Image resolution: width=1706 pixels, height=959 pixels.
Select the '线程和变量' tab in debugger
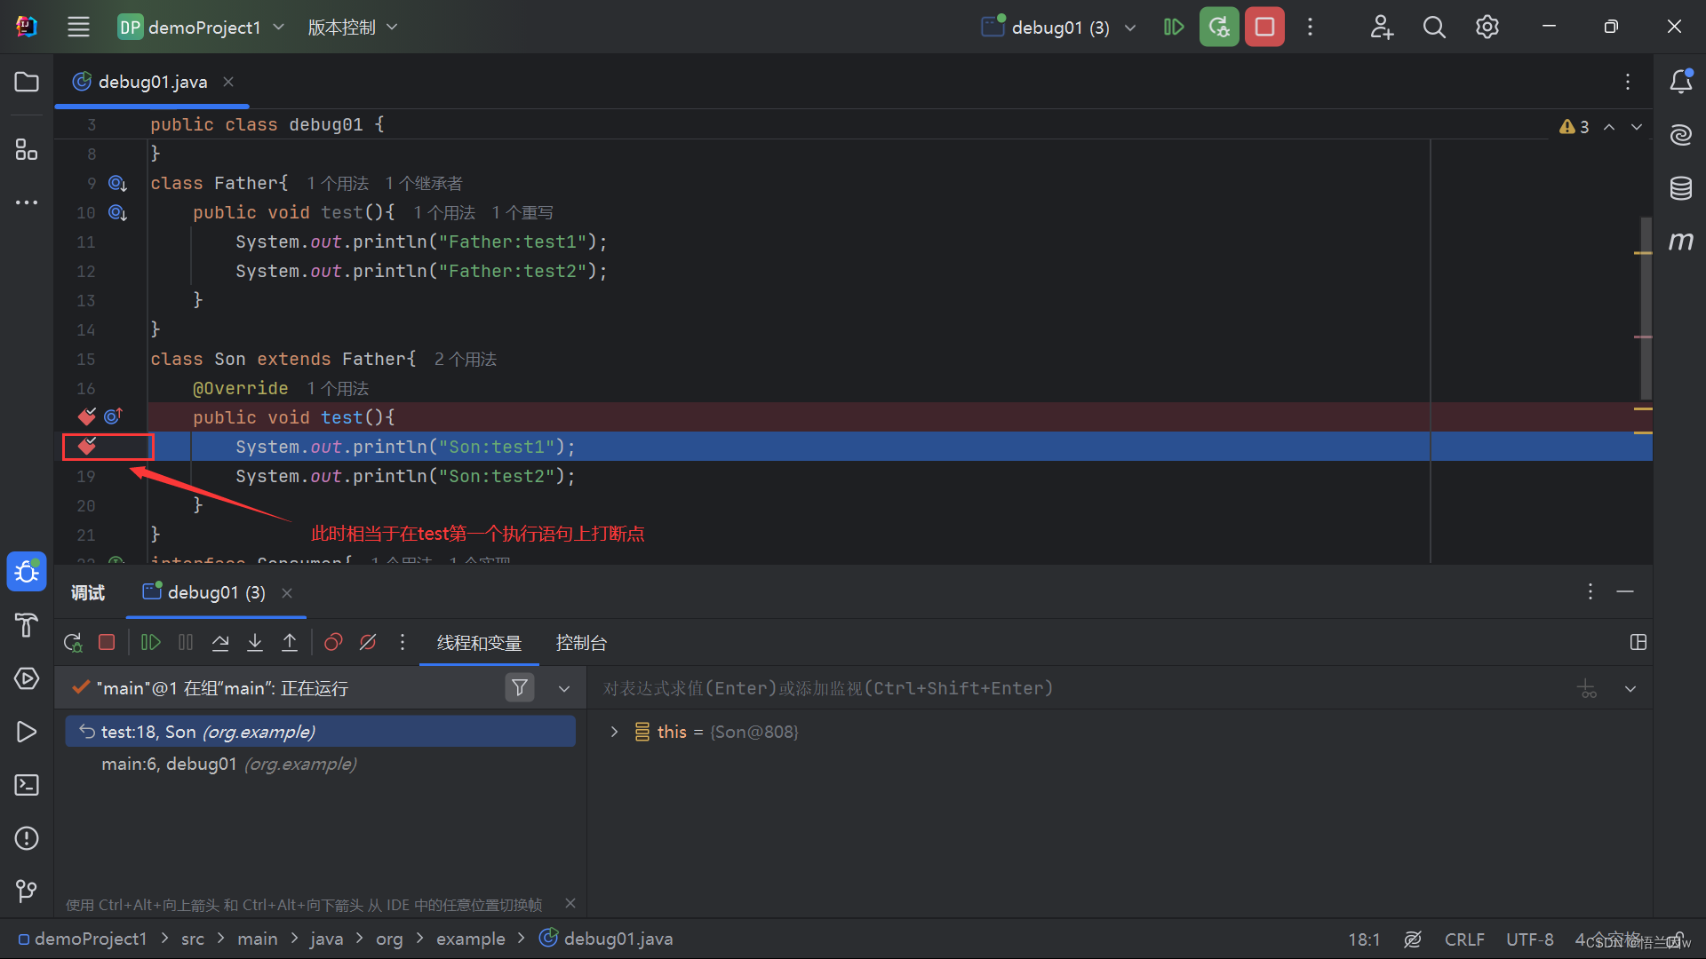click(x=478, y=642)
